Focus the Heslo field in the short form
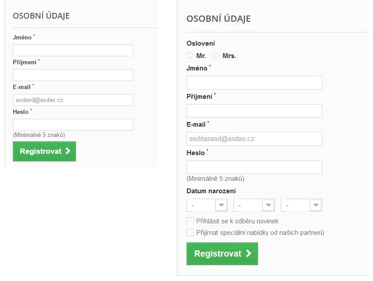This screenshot has height=281, width=373. 73,125
